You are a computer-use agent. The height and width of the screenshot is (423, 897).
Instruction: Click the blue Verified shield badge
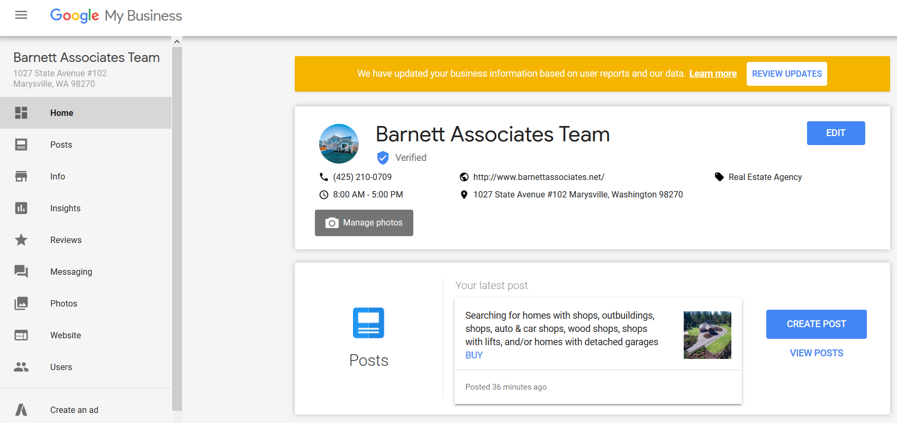(x=383, y=158)
